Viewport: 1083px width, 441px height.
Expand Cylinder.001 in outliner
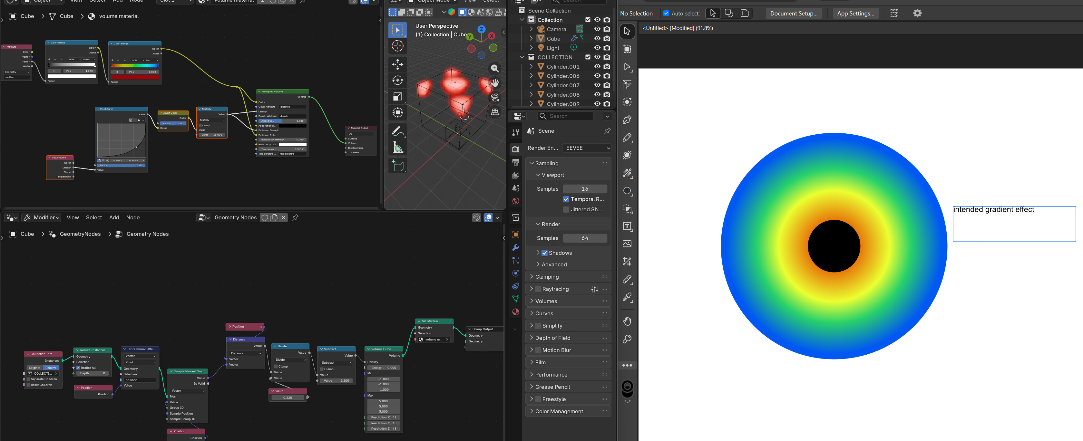(531, 66)
